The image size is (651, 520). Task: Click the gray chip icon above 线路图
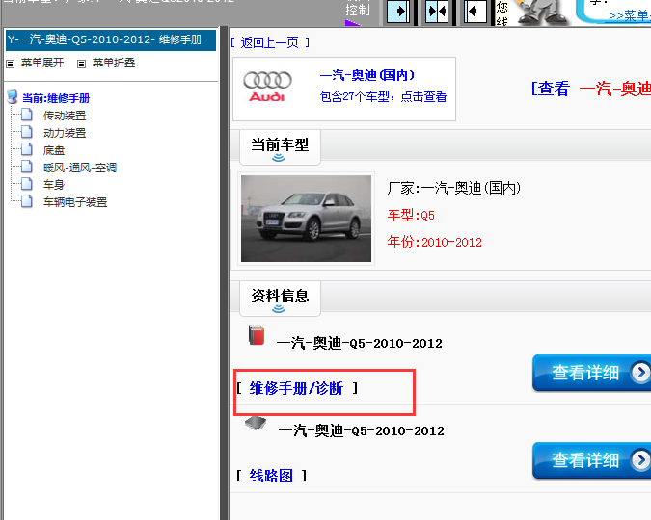[x=256, y=423]
